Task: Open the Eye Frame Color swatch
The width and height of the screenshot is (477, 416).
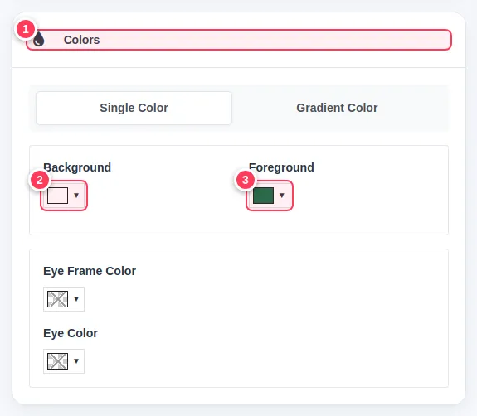Action: pyautogui.click(x=58, y=299)
